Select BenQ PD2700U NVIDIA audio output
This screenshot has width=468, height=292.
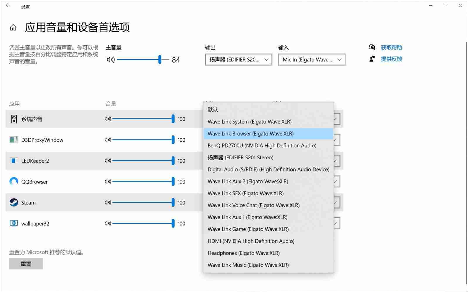[x=269, y=146]
